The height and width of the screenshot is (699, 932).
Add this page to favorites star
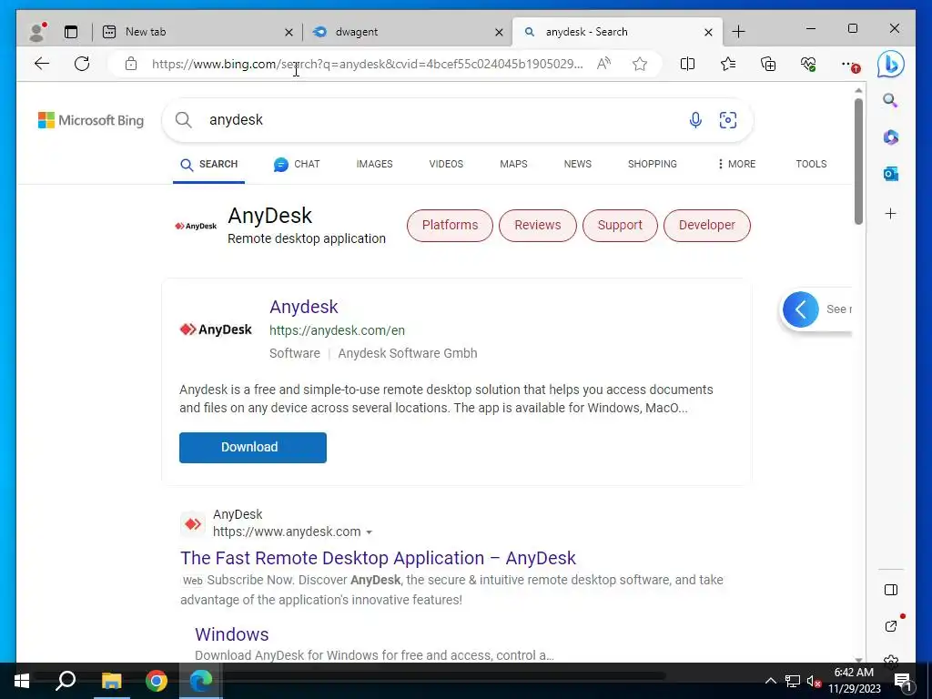[x=640, y=64]
